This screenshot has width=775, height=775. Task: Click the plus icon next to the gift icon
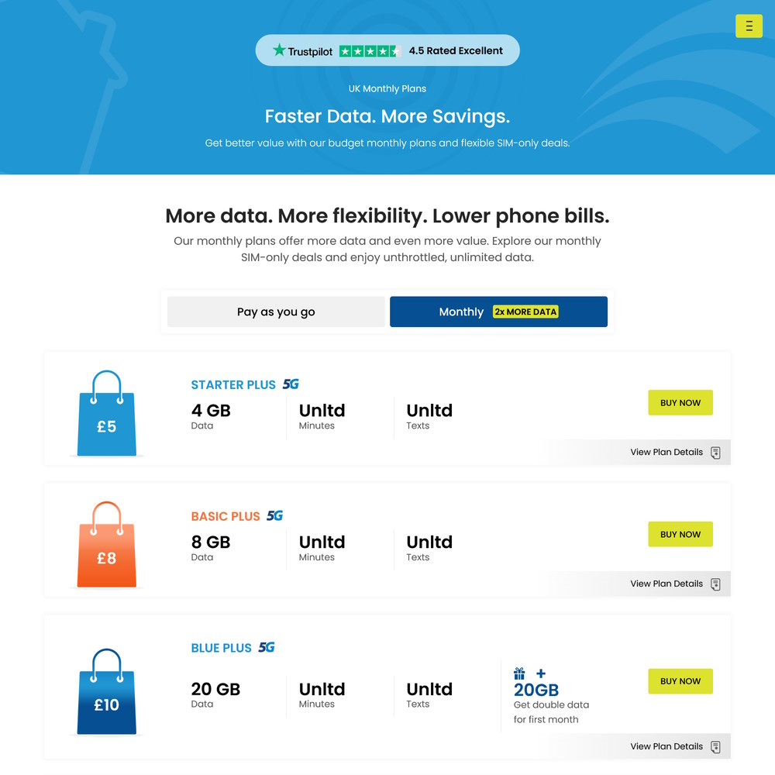(540, 673)
